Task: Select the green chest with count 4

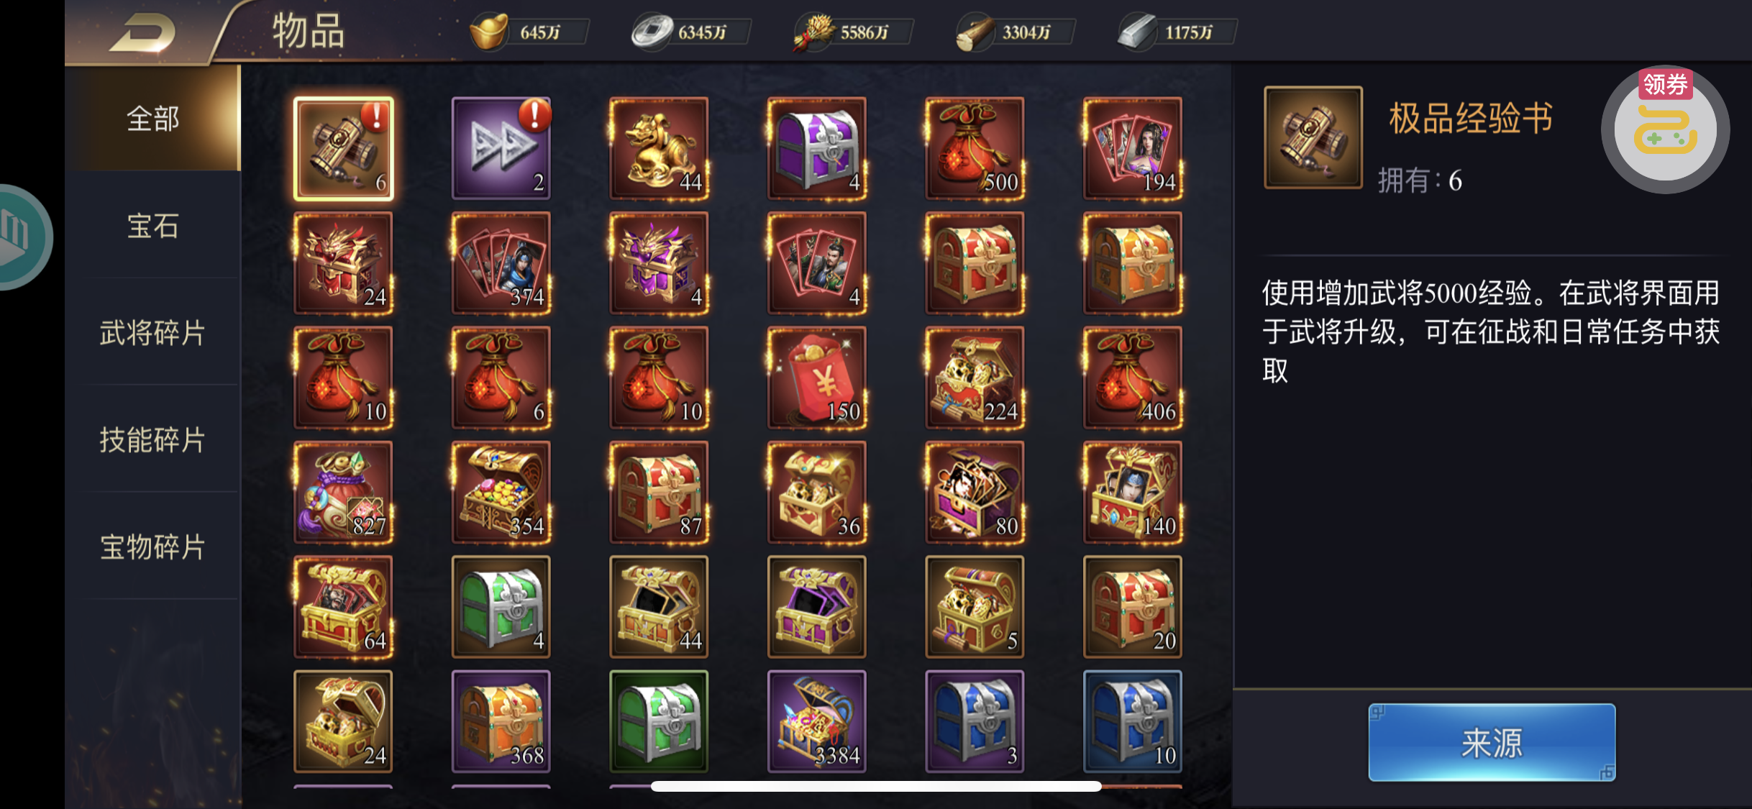Action: pyautogui.click(x=501, y=607)
